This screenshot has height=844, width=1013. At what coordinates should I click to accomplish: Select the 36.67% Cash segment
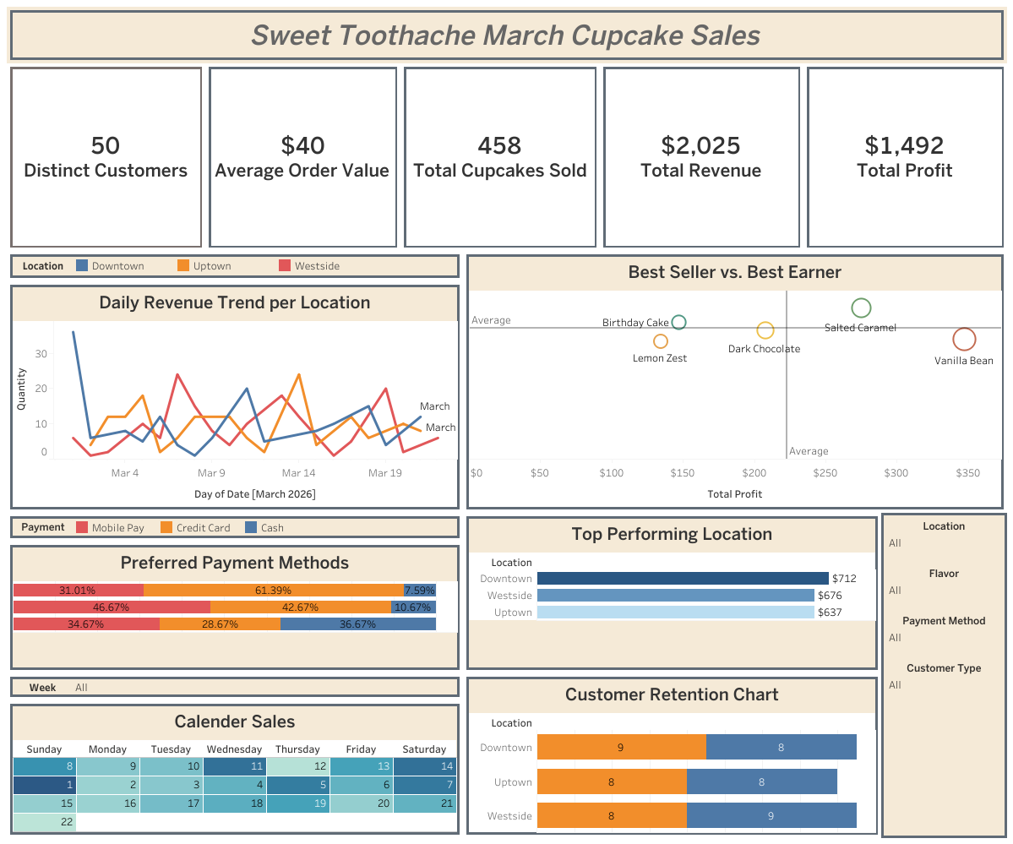tap(358, 623)
